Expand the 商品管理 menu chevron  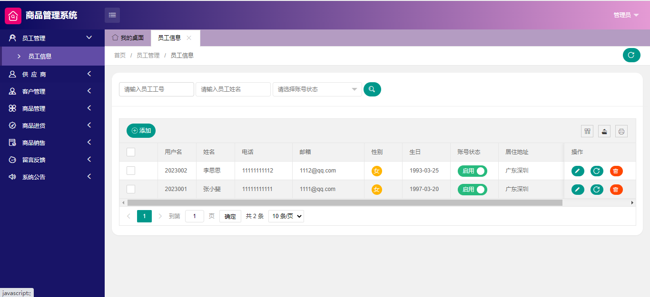tap(89, 108)
